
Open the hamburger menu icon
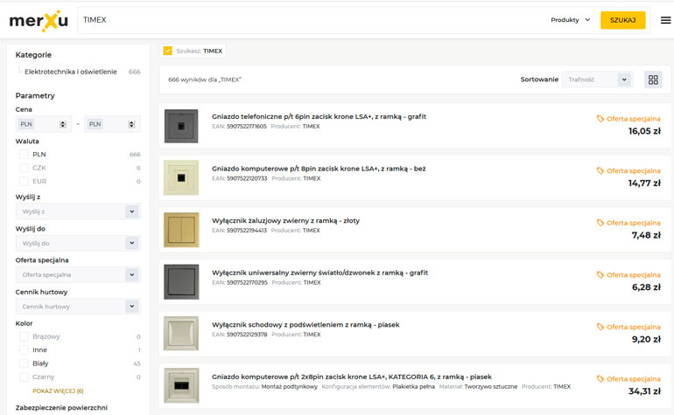[665, 20]
